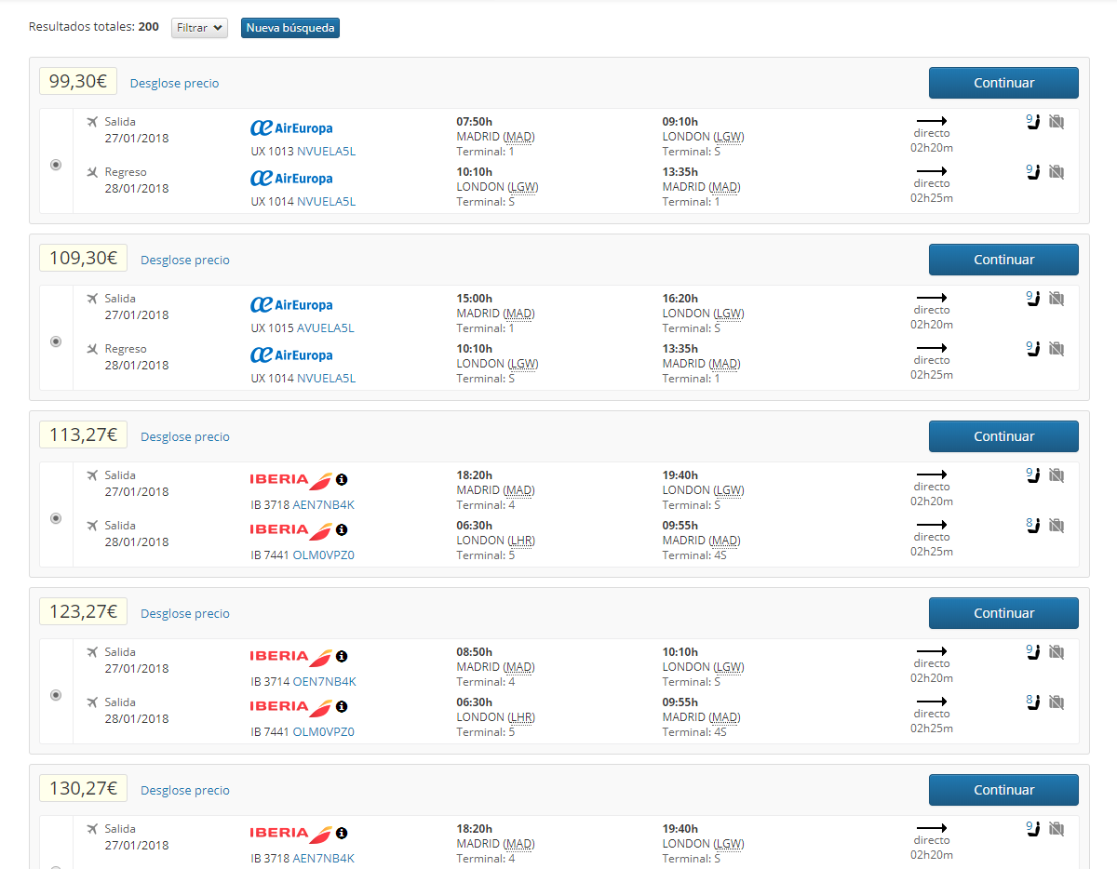
Task: Continue with the 113,27€ offer
Action: pos(1003,436)
